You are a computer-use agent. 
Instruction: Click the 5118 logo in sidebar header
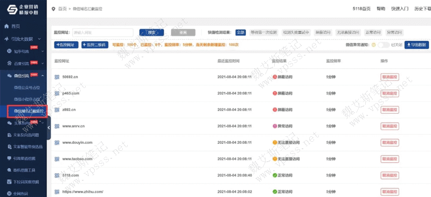(12, 9)
